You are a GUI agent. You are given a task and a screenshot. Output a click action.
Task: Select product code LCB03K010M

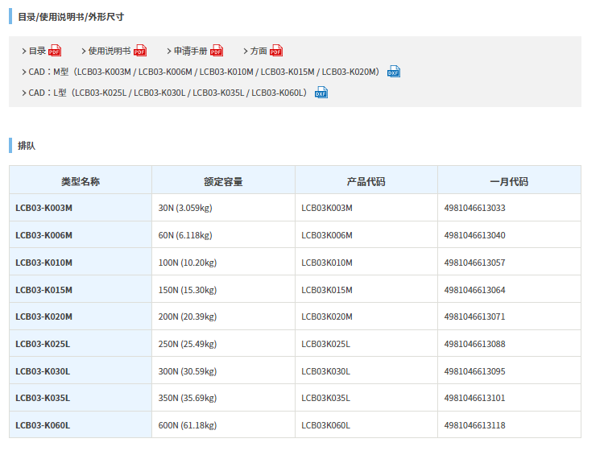click(x=327, y=263)
